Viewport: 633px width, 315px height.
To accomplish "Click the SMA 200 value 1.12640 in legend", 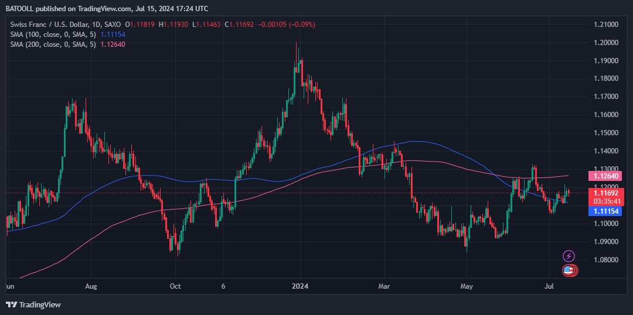I will pyautogui.click(x=112, y=44).
